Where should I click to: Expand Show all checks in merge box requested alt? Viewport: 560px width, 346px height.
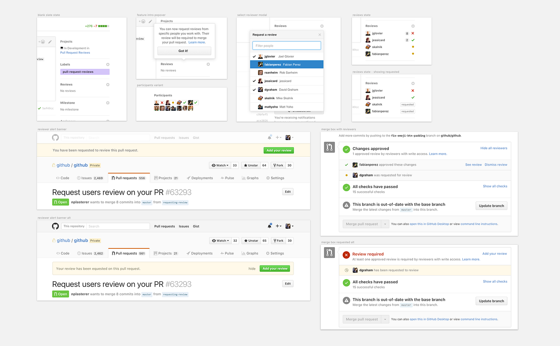495,282
